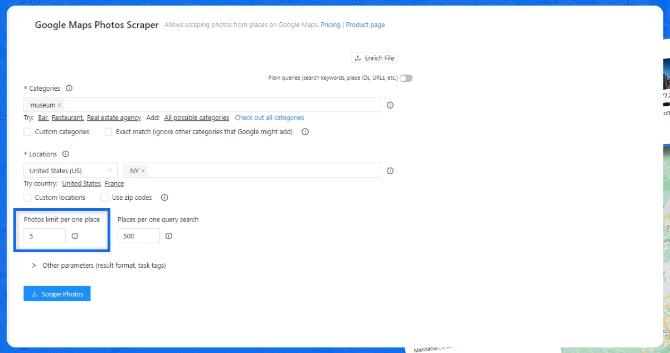
Task: Enable the Custom locations checkbox
Action: coord(27,197)
